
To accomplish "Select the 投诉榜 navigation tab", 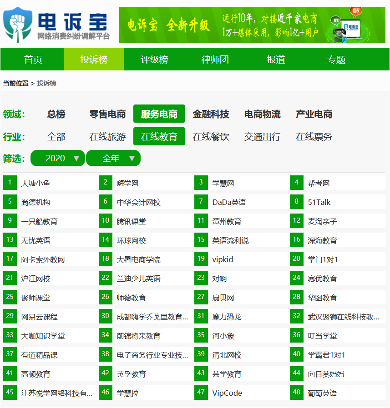I will click(x=94, y=60).
